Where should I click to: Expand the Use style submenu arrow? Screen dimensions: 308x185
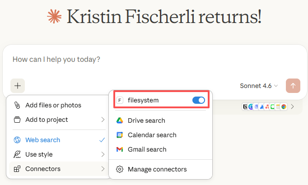click(x=103, y=154)
